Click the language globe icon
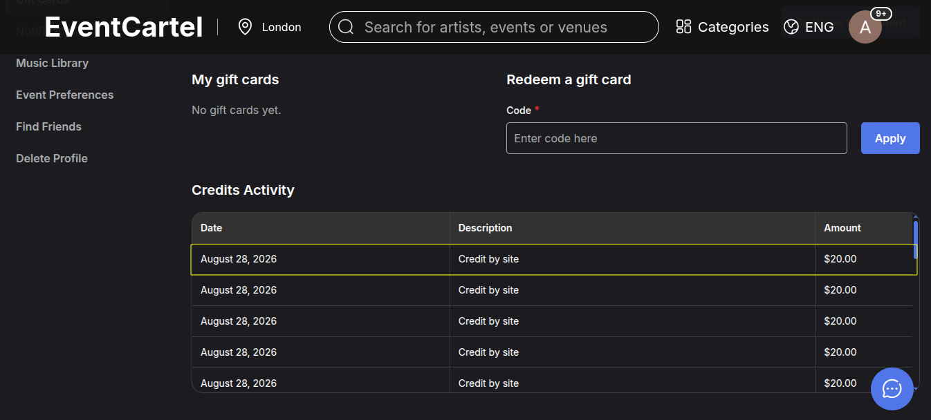Viewport: 931px width, 420px height. click(791, 27)
